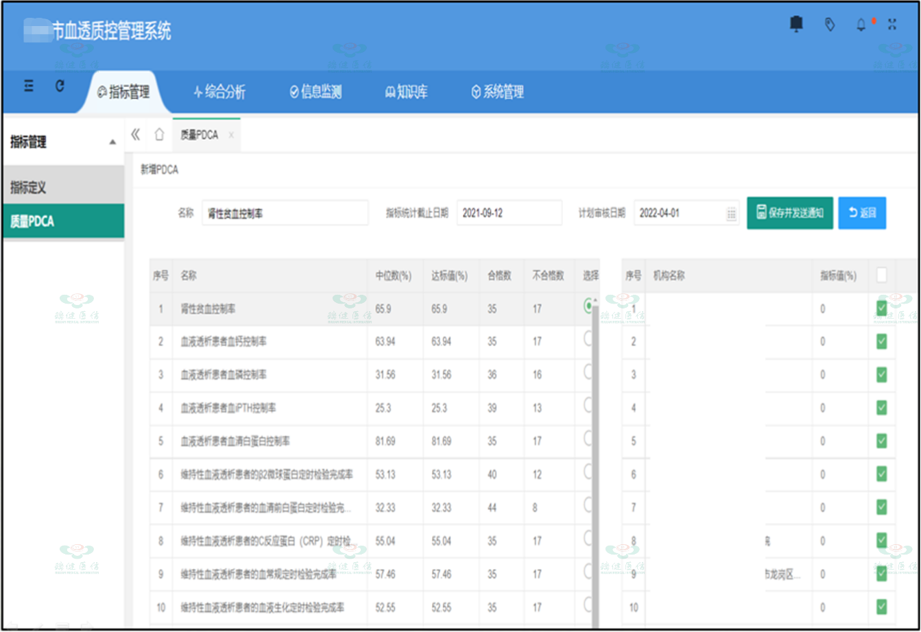Click 中位数(%) column header
Screen dimensions: 921x632
click(x=394, y=276)
